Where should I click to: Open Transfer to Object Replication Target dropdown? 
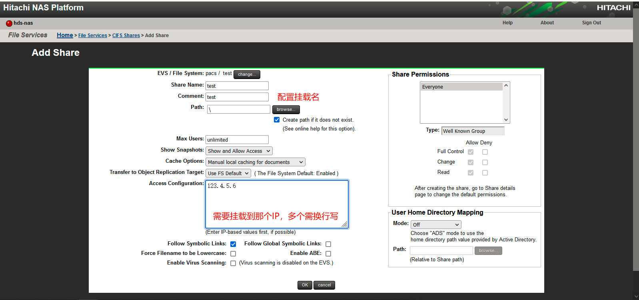(x=228, y=173)
